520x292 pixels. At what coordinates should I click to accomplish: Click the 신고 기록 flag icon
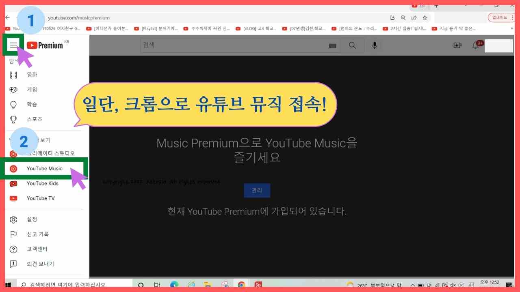(13, 234)
